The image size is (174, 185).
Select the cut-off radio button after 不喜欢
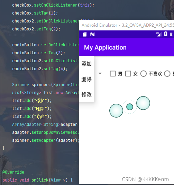click(x=167, y=74)
